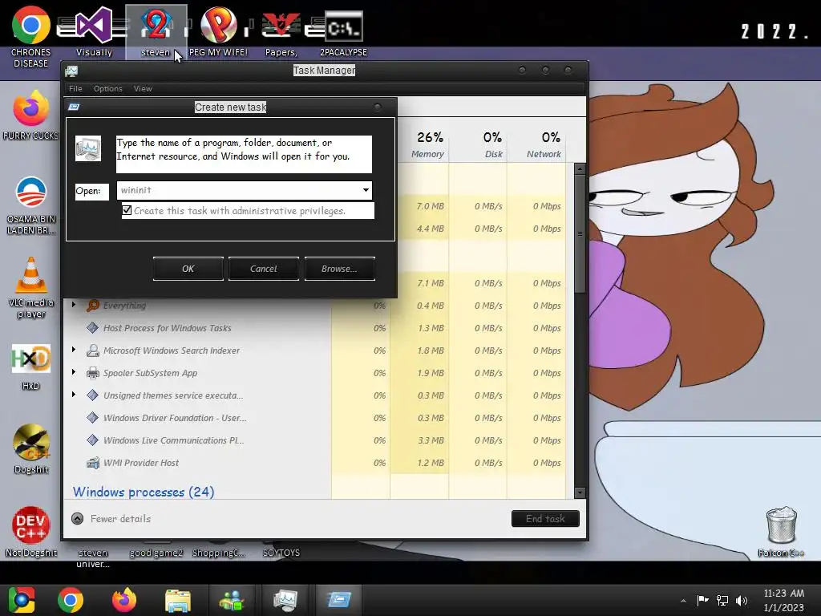This screenshot has height=616, width=821.
Task: Click the Browse... button
Action: click(x=339, y=269)
